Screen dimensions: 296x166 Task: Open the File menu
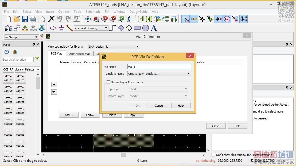click(6, 12)
